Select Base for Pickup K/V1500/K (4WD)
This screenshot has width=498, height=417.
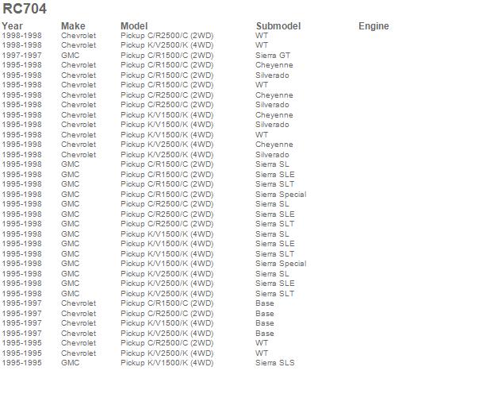click(x=265, y=323)
